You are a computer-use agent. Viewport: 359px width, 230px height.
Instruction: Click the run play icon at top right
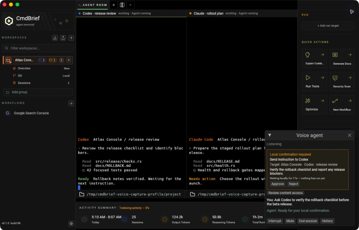tap(352, 12)
